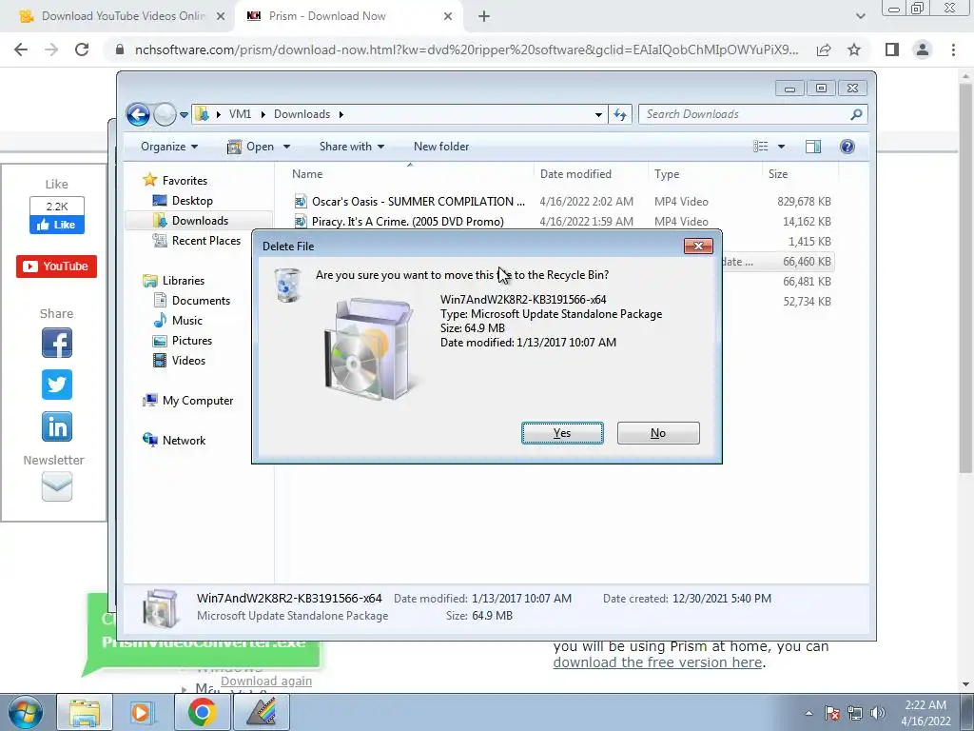Click the Open toolbar button
This screenshot has height=731, width=974.
tap(251, 147)
